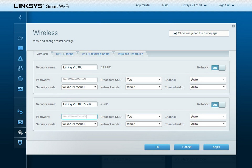Open the Guest Access briefcase icon
This screenshot has height=168, width=252.
pos(20,48)
